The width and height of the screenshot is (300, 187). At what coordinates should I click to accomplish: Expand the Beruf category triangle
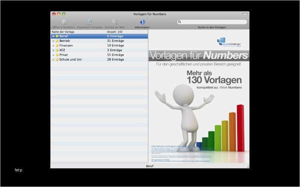click(x=53, y=36)
